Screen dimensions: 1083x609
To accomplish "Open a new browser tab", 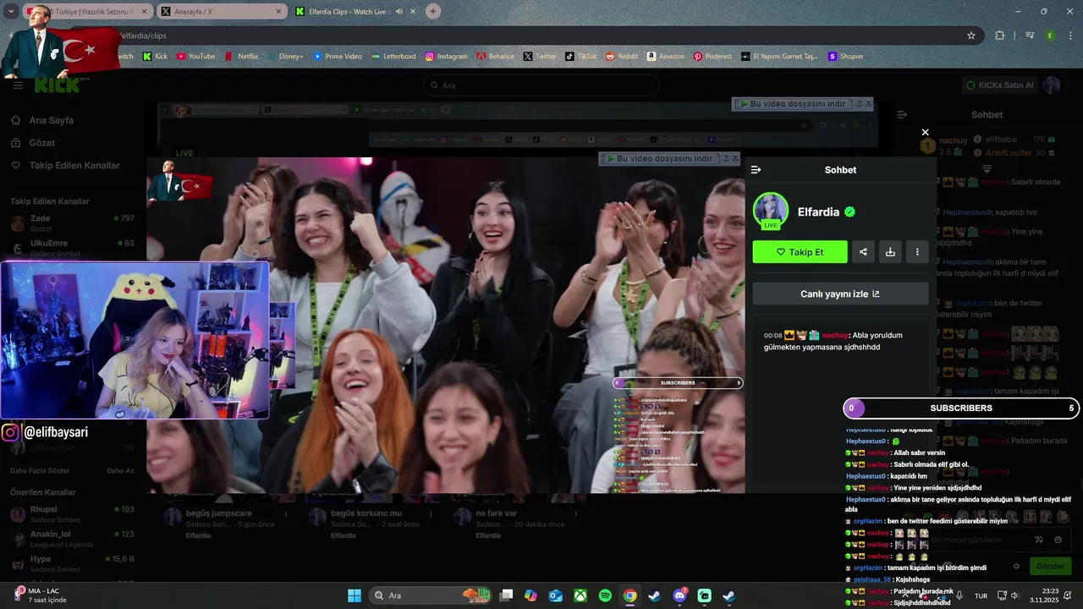I will 433,11.
